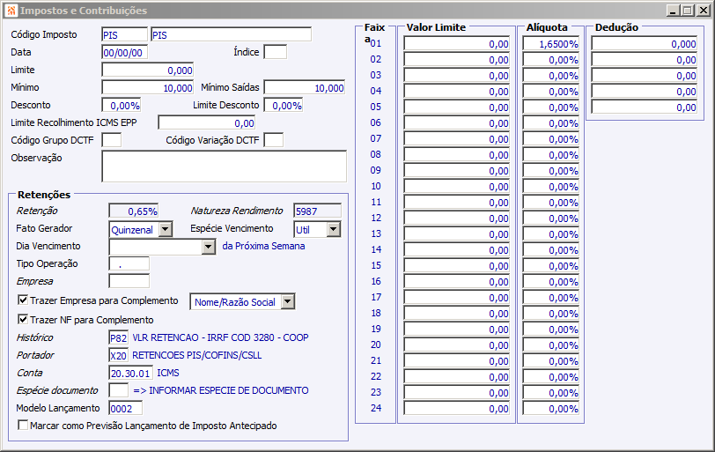Close the Impostos e Contribuições window
Screen dimensions: 715x452
tap(704, 11)
